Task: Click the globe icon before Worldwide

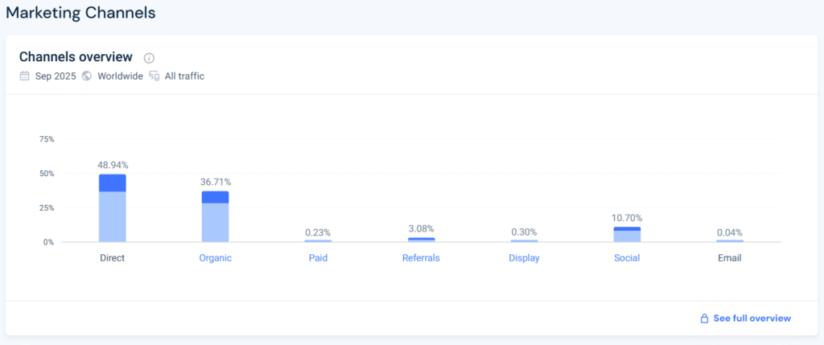Action: click(87, 76)
